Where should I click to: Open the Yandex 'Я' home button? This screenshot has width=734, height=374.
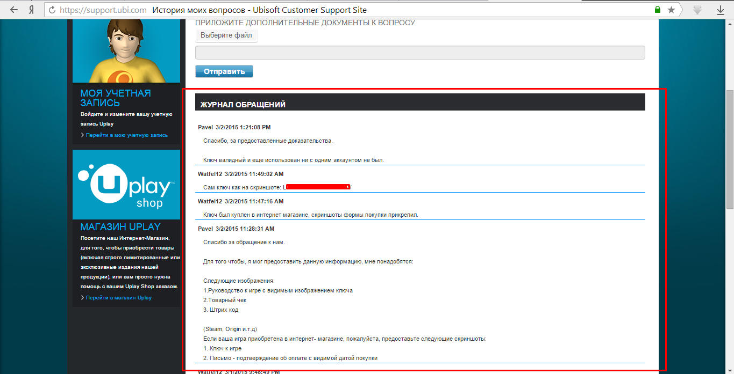32,10
